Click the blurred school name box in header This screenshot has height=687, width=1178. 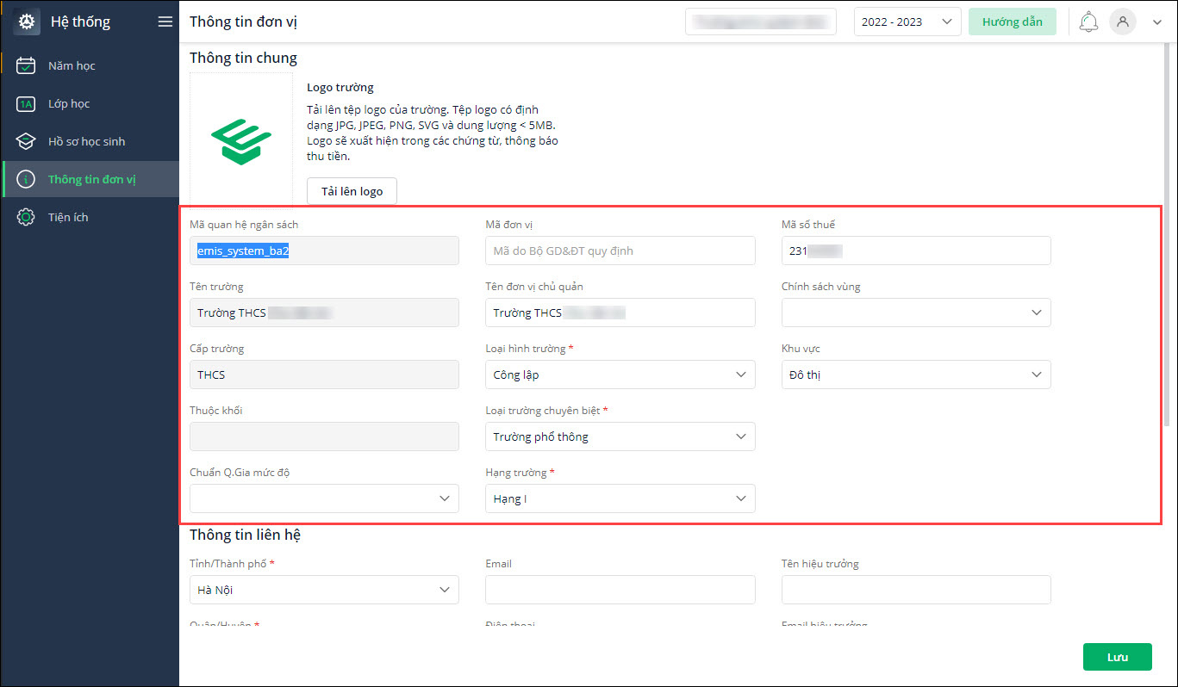[761, 22]
